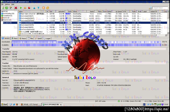The image size is (170, 112).
Task: Switch to the JAVtalk Firefox taskbar window
Action: click(x=31, y=104)
